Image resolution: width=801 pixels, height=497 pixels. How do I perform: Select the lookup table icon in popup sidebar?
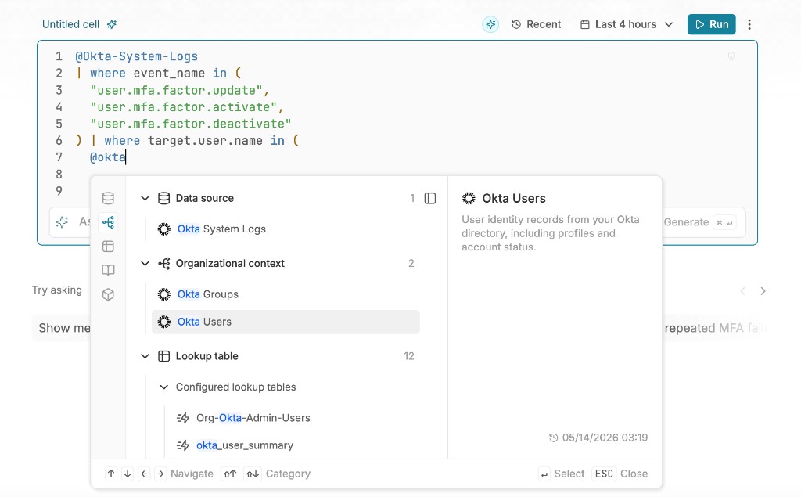pos(108,247)
